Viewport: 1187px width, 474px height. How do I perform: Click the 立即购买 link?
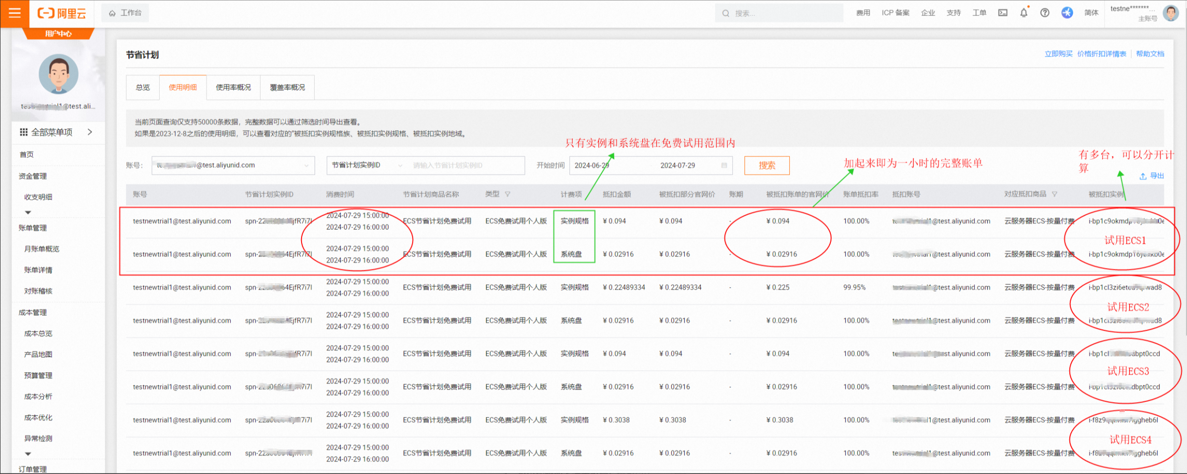(1059, 54)
